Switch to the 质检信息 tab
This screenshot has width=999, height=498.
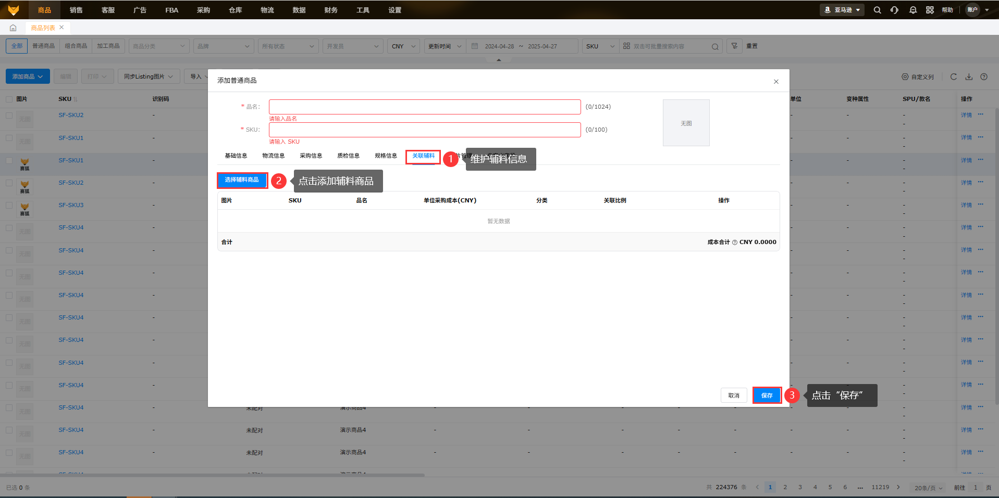349,156
